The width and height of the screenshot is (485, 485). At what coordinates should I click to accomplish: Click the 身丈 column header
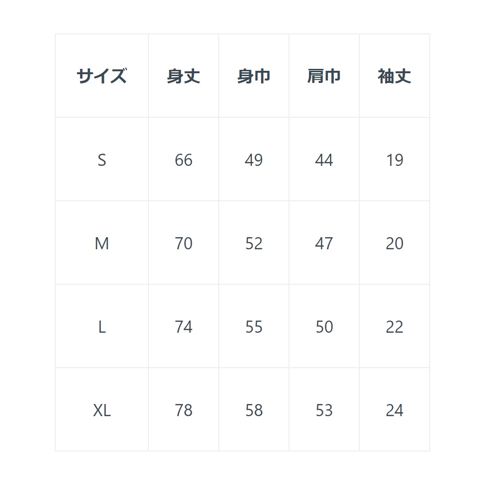coord(183,76)
